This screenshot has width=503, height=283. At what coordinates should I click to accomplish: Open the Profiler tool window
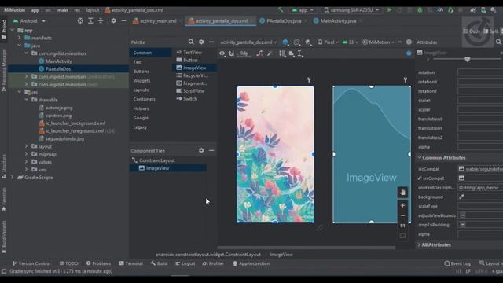coord(213,263)
